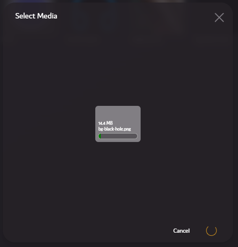Click the circular busy indicator
This screenshot has width=238, height=247.
coord(212,231)
